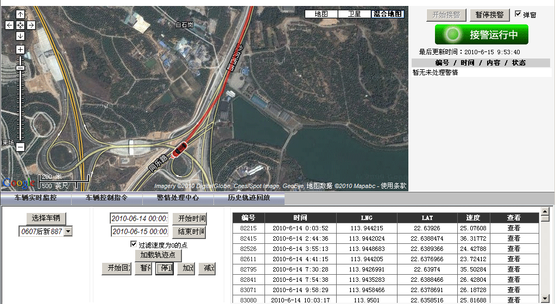Pan the map up with the arrow

(x=20, y=14)
